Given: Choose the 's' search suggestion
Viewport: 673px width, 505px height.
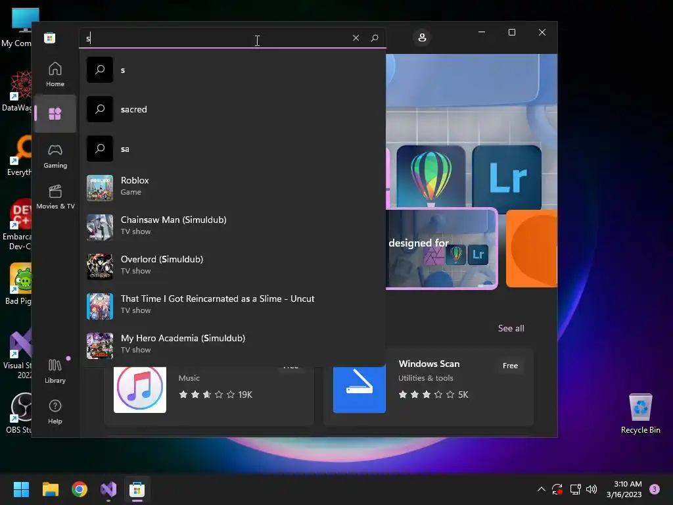Looking at the screenshot, I should pos(232,70).
